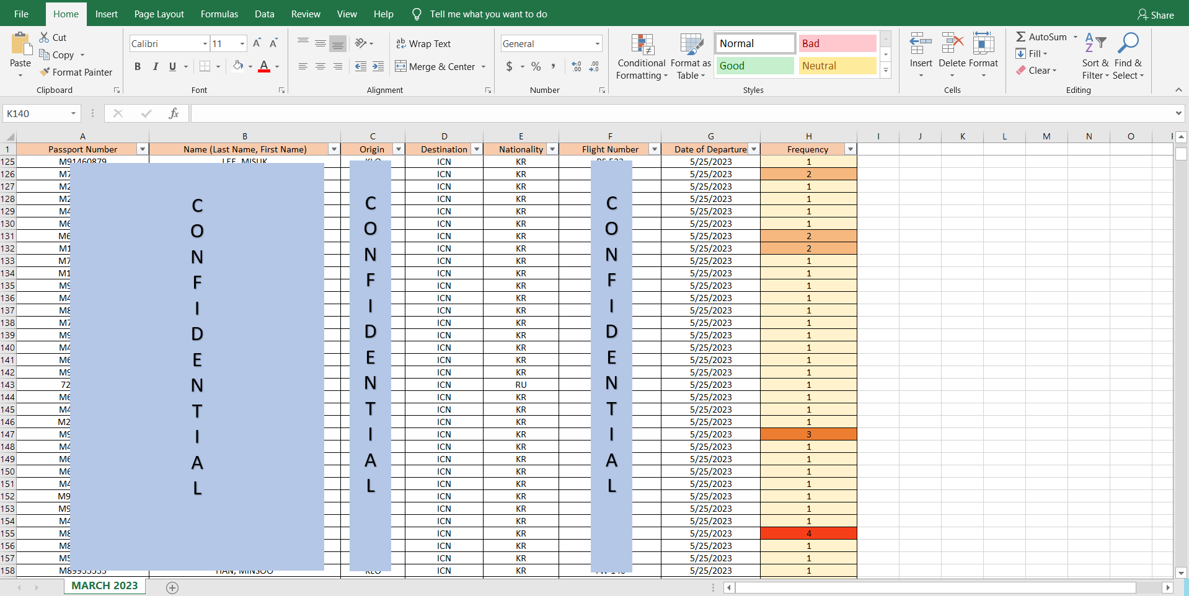Increase the cell indent
The height and width of the screenshot is (596, 1189).
(x=378, y=66)
